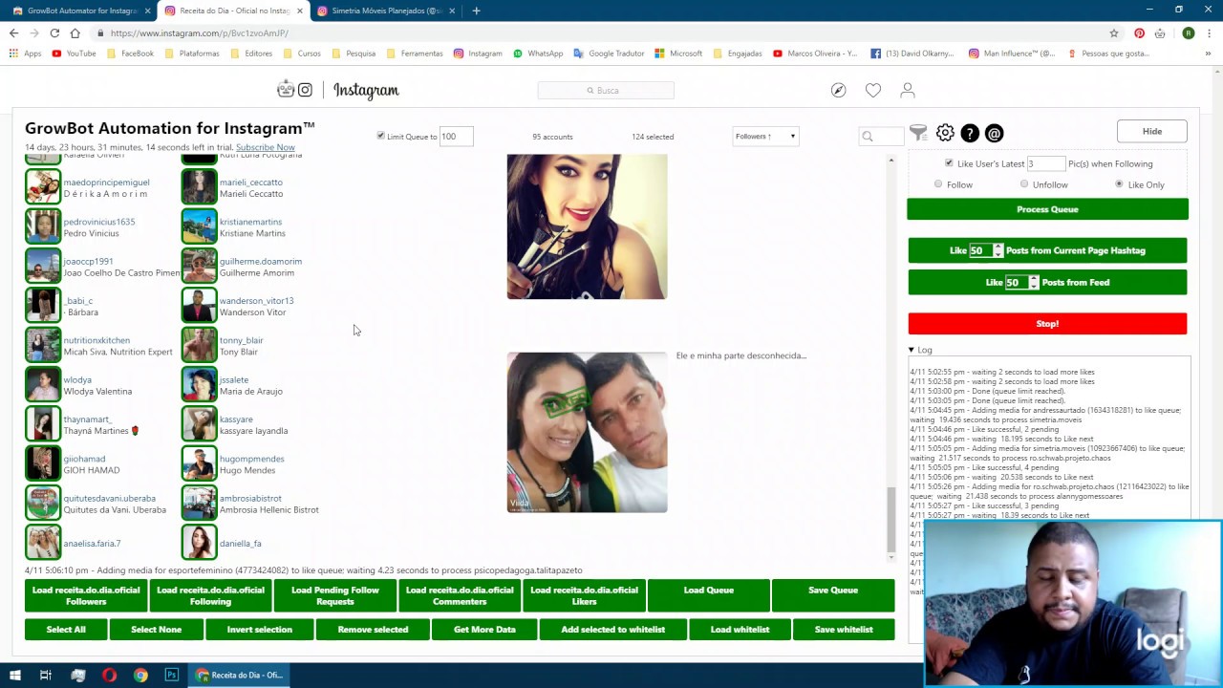The height and width of the screenshot is (688, 1223).
Task: Open new browser tab plus button
Action: (x=476, y=11)
